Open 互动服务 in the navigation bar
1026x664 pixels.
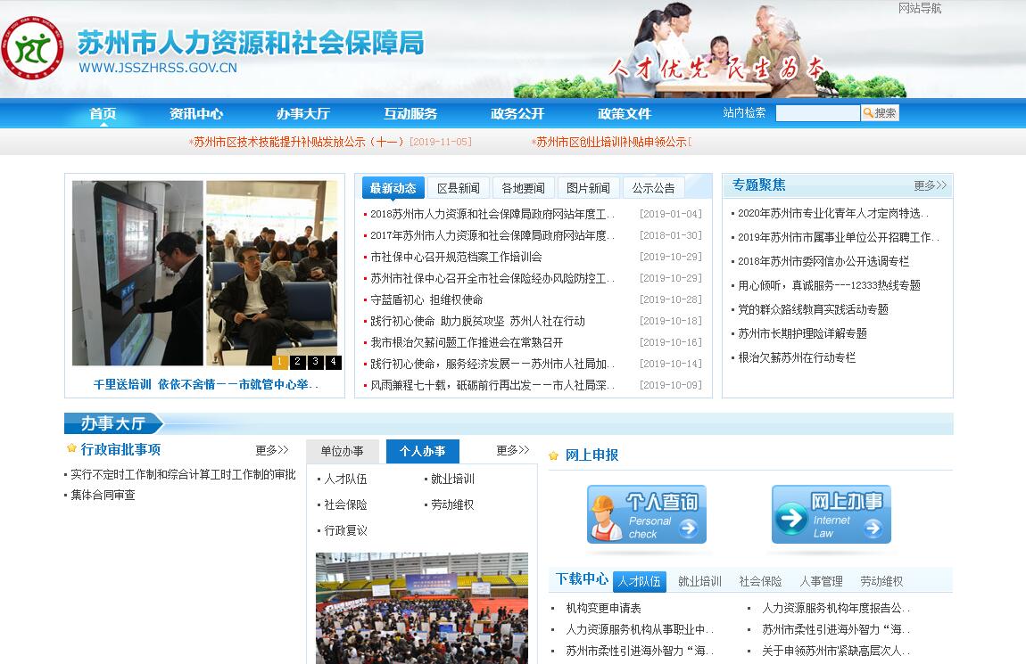click(410, 114)
